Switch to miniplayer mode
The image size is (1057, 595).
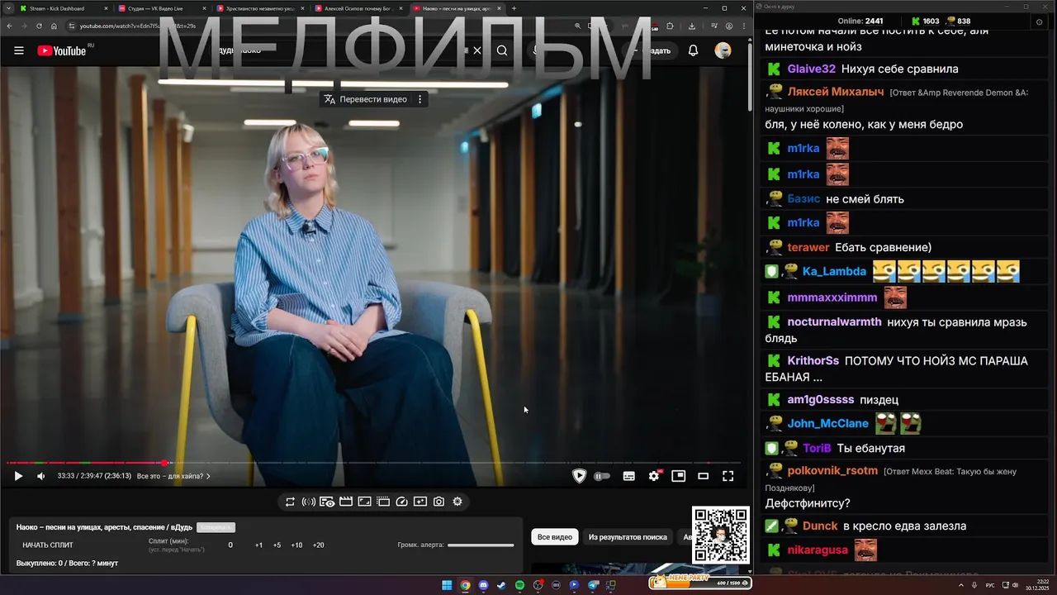click(679, 476)
